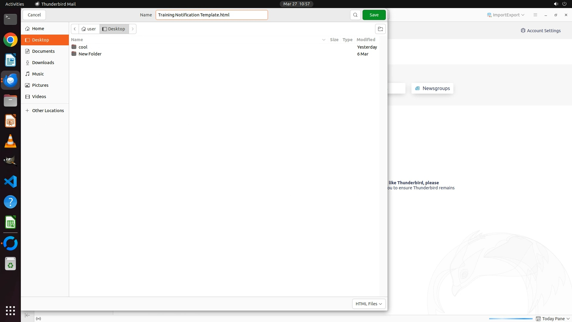Screen dimensions: 572x322
Task: Go forward with the right arrow in the path bar
Action: (x=133, y=29)
